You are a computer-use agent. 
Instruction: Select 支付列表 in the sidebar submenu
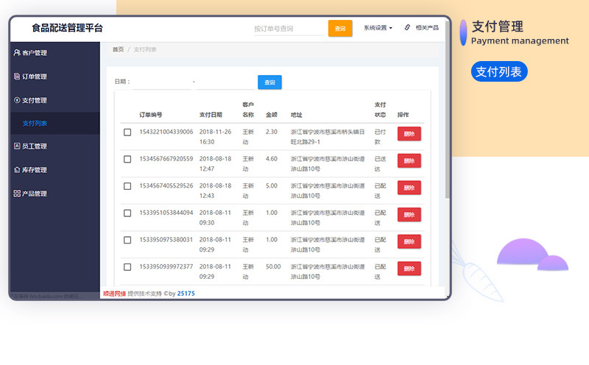pos(35,124)
